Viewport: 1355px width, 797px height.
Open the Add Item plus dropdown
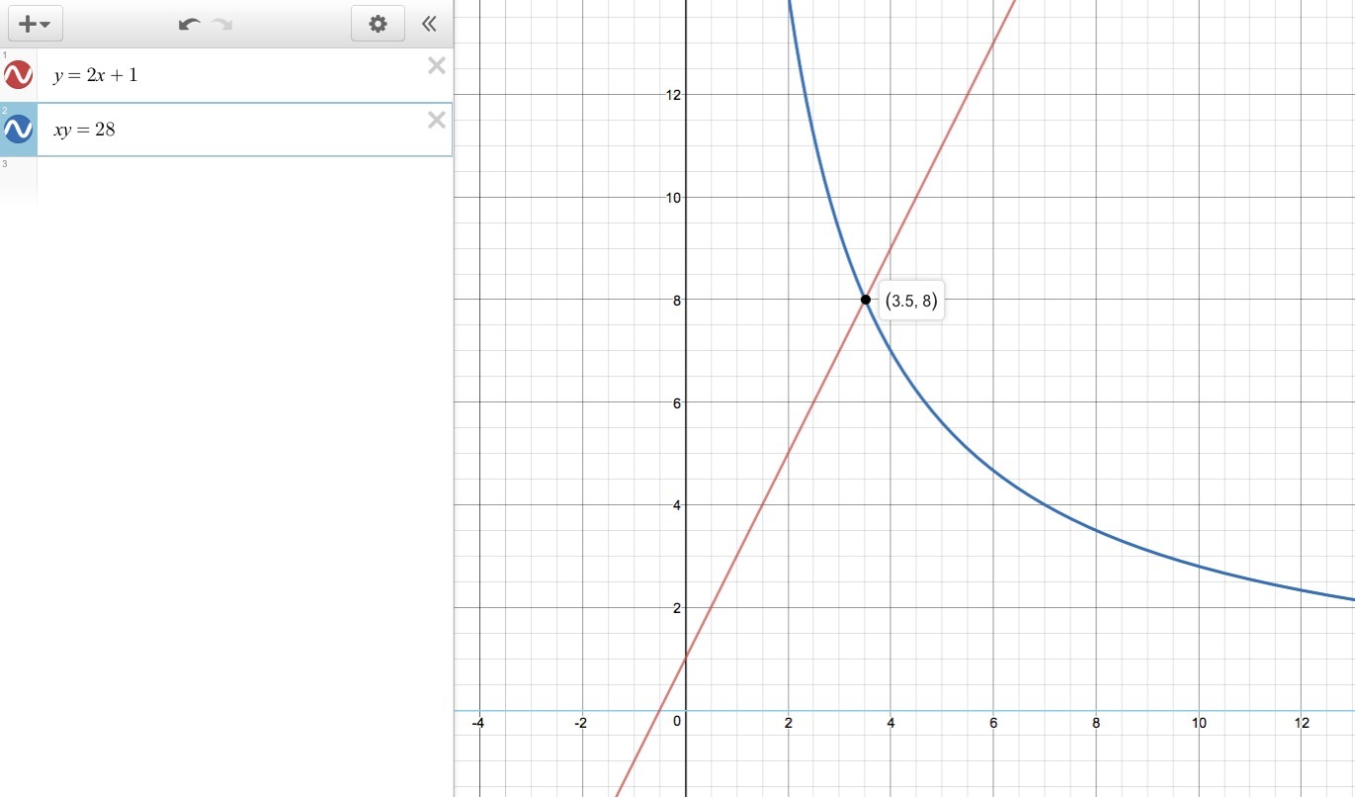(35, 24)
